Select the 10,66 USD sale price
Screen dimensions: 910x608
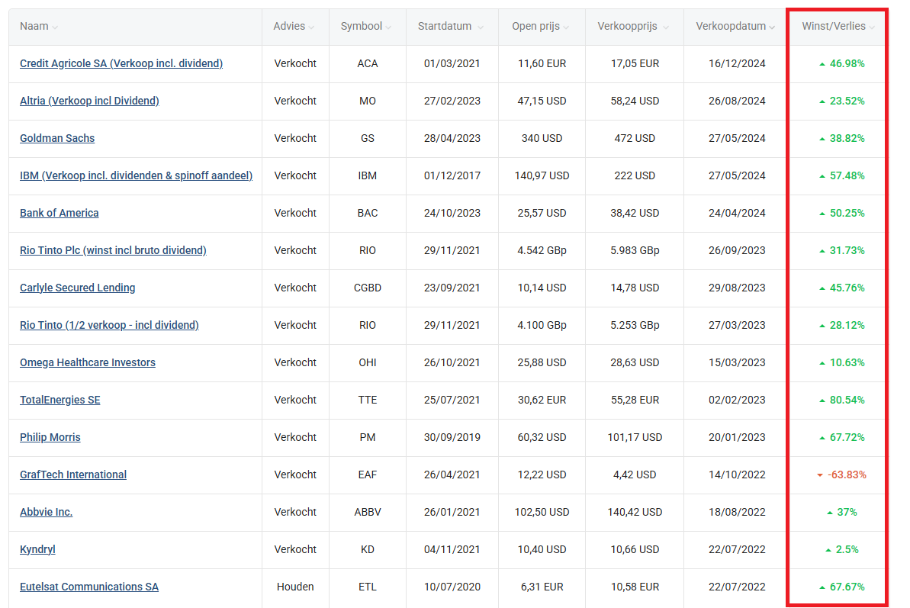coord(635,549)
